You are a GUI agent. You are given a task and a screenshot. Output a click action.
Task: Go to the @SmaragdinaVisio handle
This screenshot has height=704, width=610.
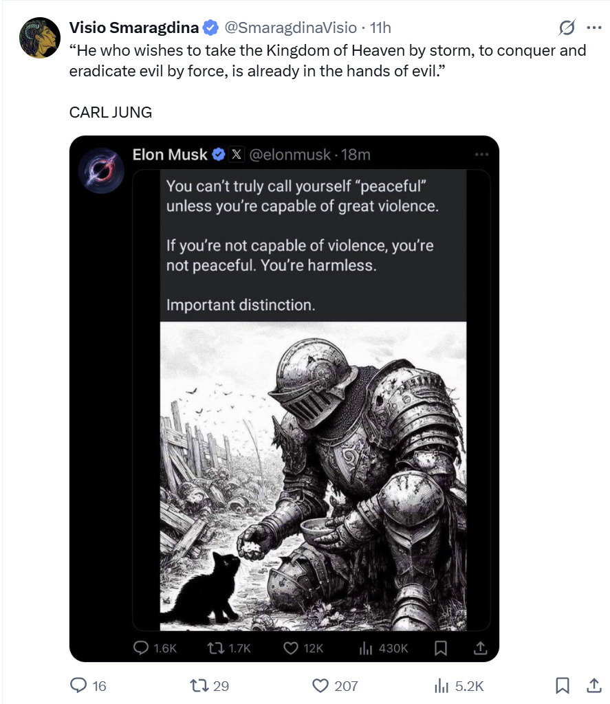tap(291, 28)
